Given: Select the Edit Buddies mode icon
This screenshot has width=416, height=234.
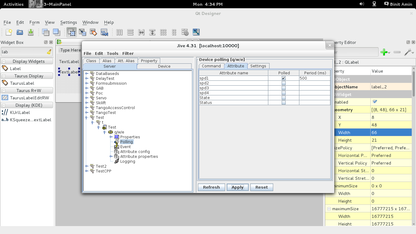Looking at the screenshot, I should click(93, 32).
